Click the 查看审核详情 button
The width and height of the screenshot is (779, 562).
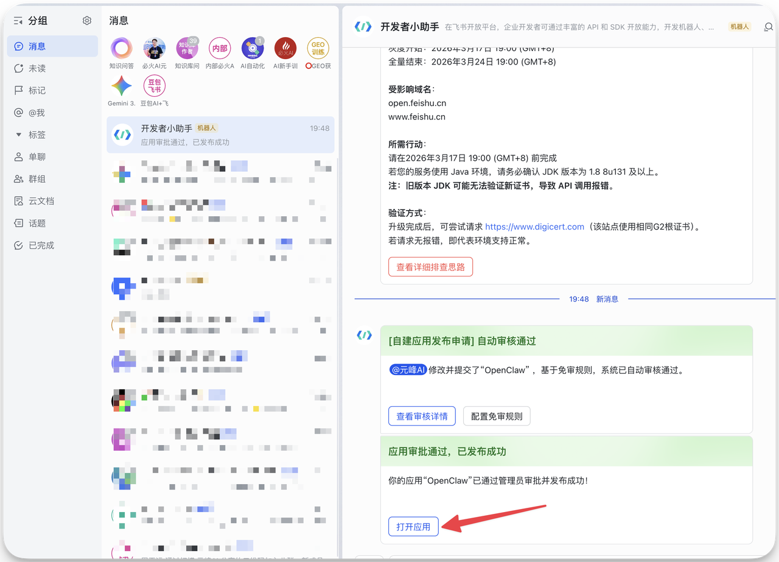coord(422,416)
